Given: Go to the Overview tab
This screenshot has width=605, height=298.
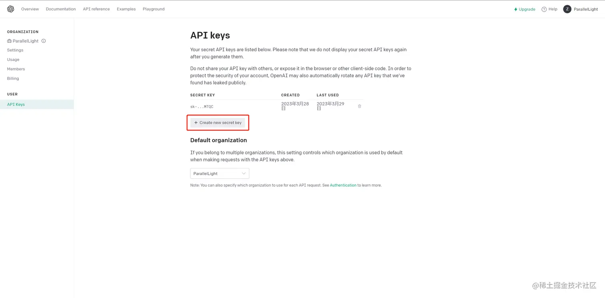Looking at the screenshot, I should (x=30, y=9).
